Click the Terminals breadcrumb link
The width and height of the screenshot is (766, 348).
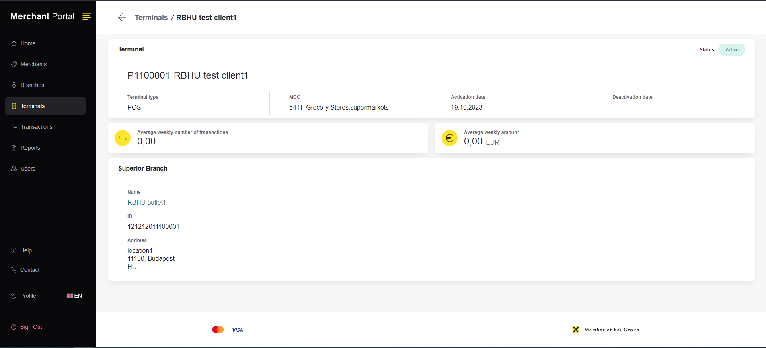point(151,17)
